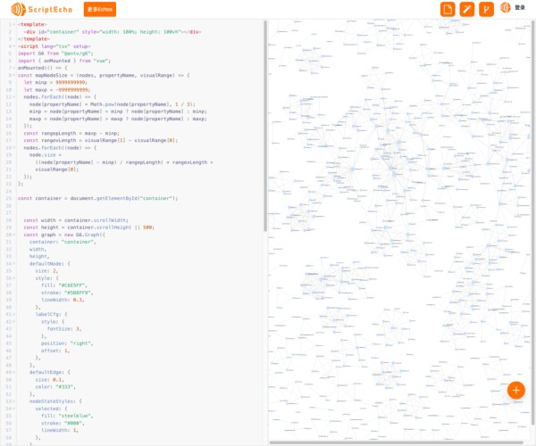This screenshot has width=536, height=446.
Task: Click the 'const rangevLength' code line
Action: pyautogui.click(x=100, y=141)
